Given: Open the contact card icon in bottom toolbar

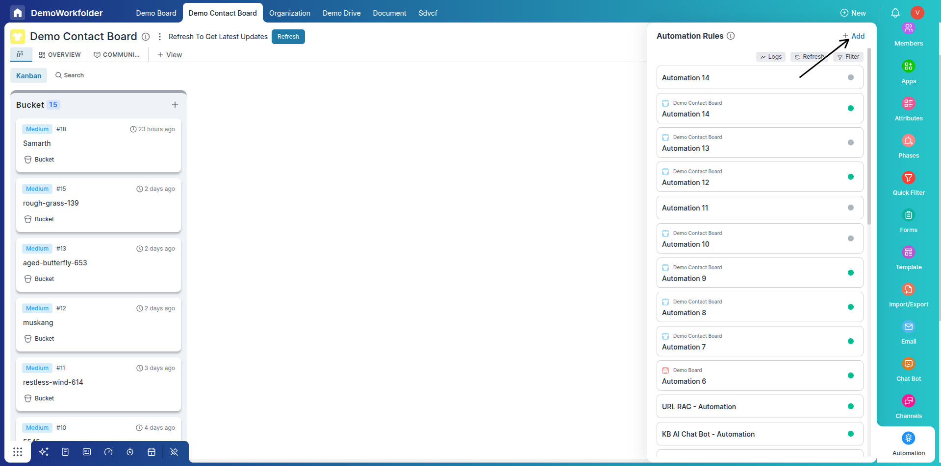Looking at the screenshot, I should point(87,452).
